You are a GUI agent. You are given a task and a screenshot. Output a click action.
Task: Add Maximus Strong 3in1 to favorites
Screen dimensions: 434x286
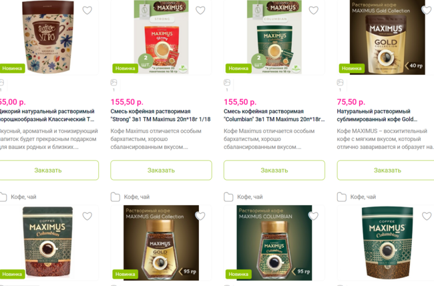tap(200, 10)
